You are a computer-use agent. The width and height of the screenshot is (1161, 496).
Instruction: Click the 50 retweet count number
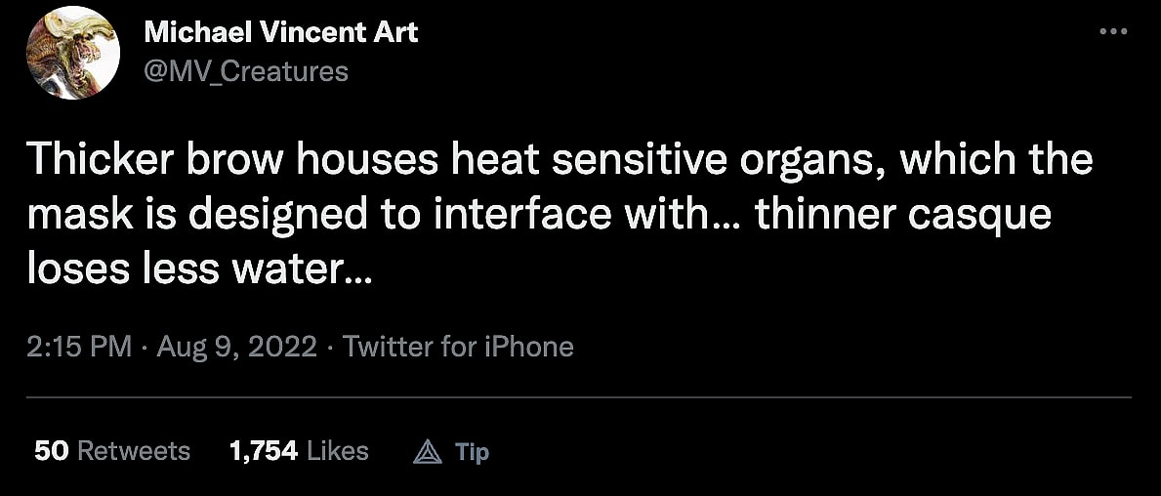click(51, 450)
